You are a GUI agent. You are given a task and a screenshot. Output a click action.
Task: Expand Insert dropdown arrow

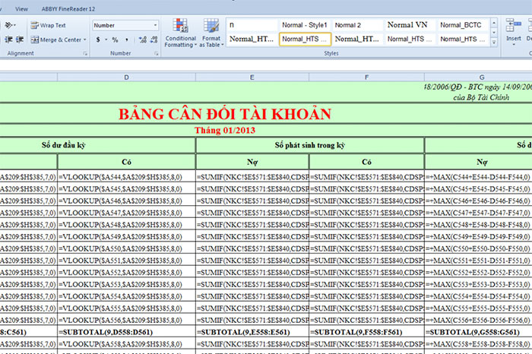[513, 45]
